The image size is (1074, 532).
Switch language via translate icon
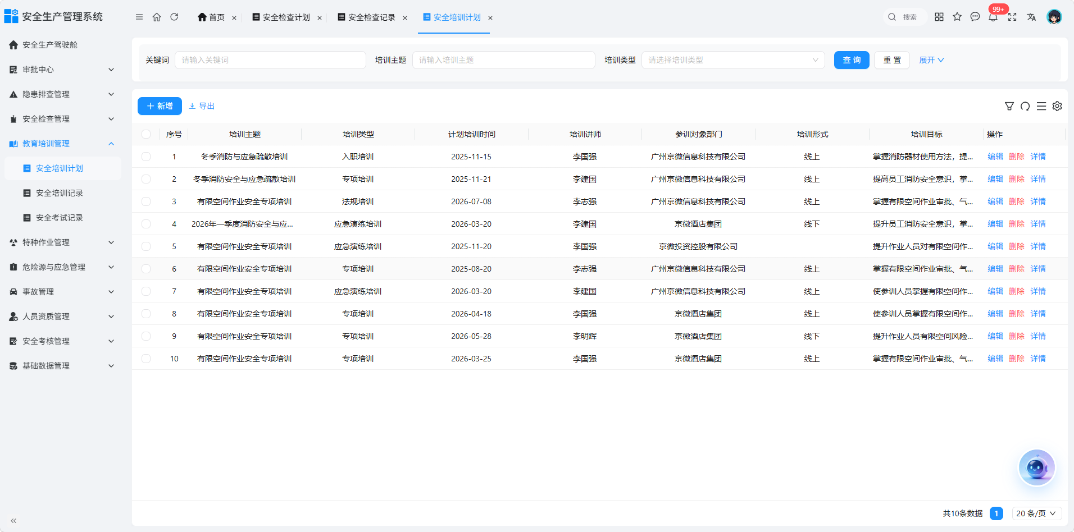tap(1031, 17)
